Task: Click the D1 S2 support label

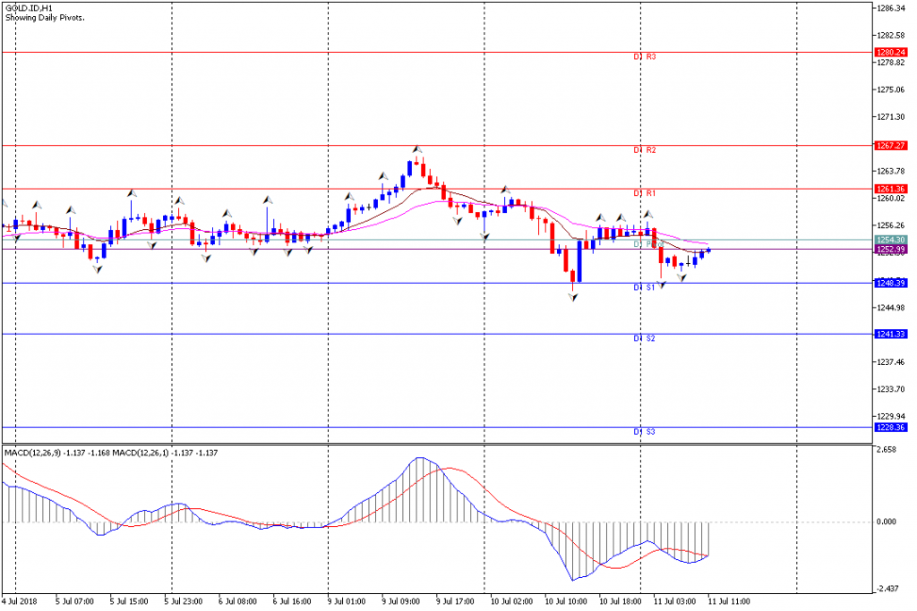Action: 645,339
